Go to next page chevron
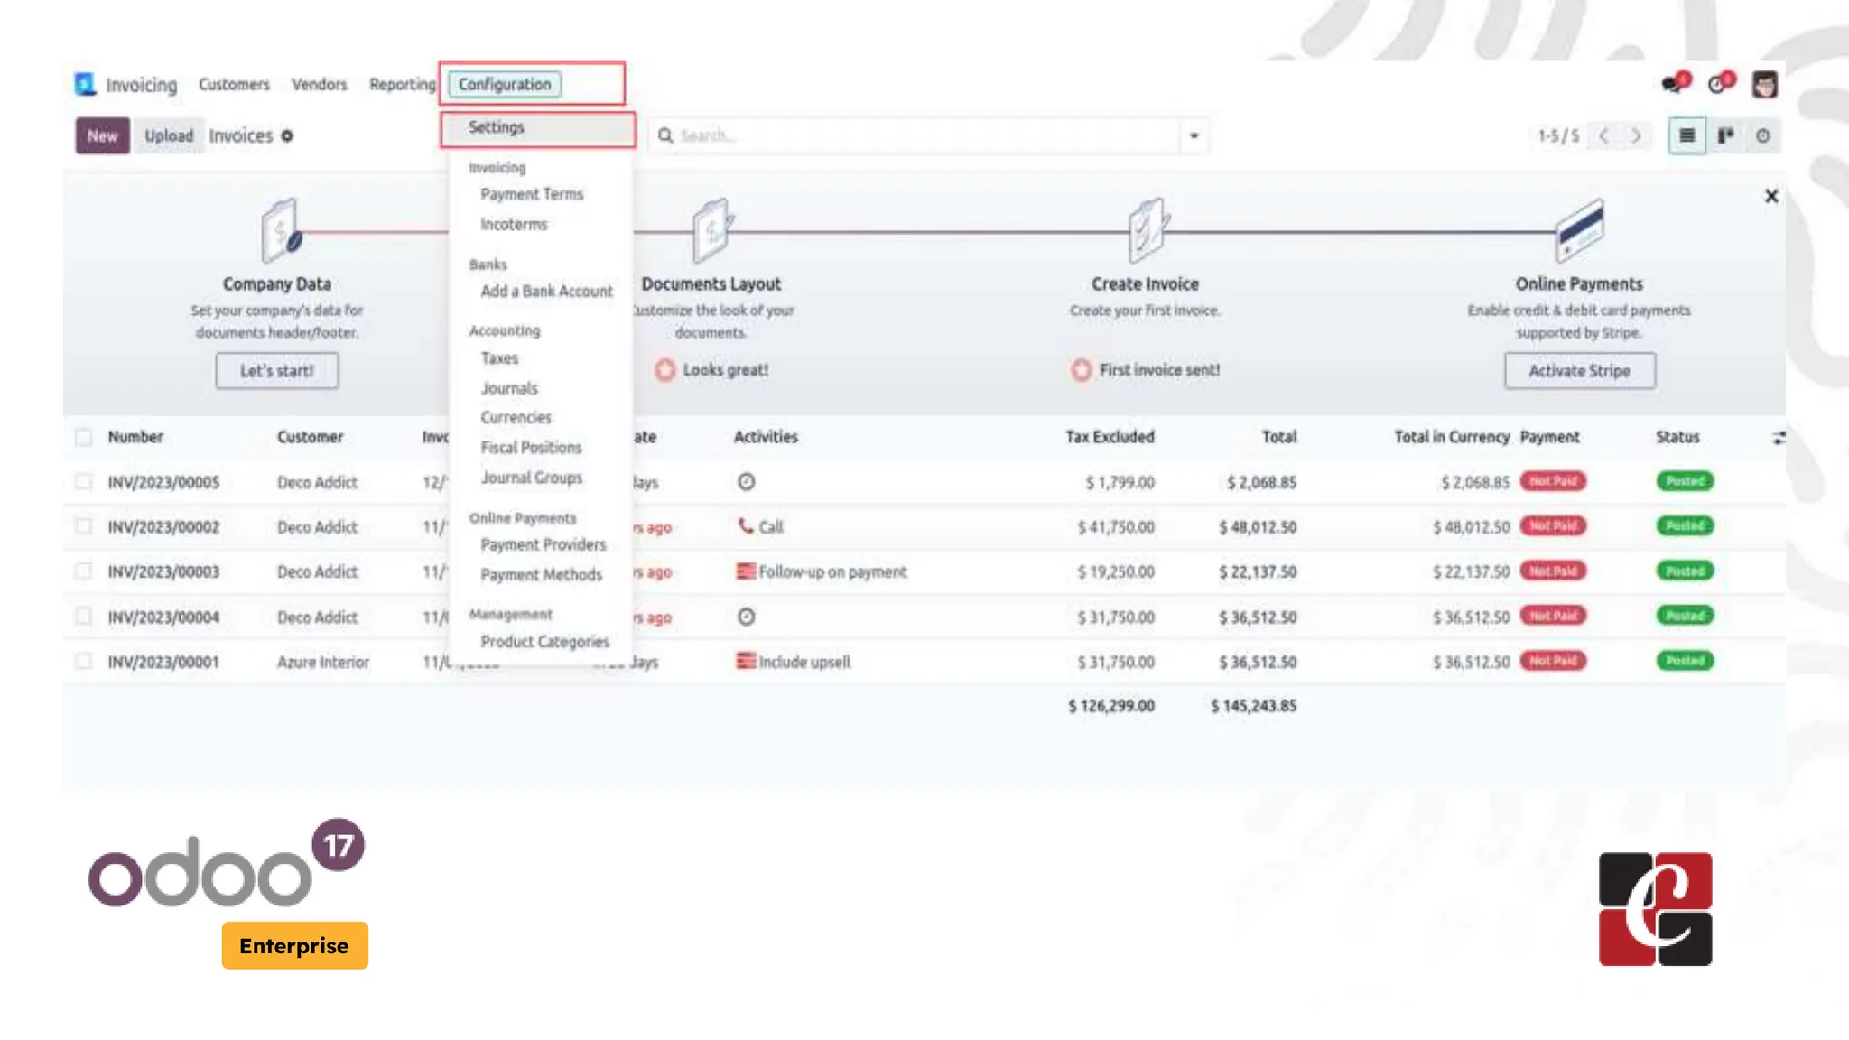The image size is (1849, 1040). [1636, 135]
